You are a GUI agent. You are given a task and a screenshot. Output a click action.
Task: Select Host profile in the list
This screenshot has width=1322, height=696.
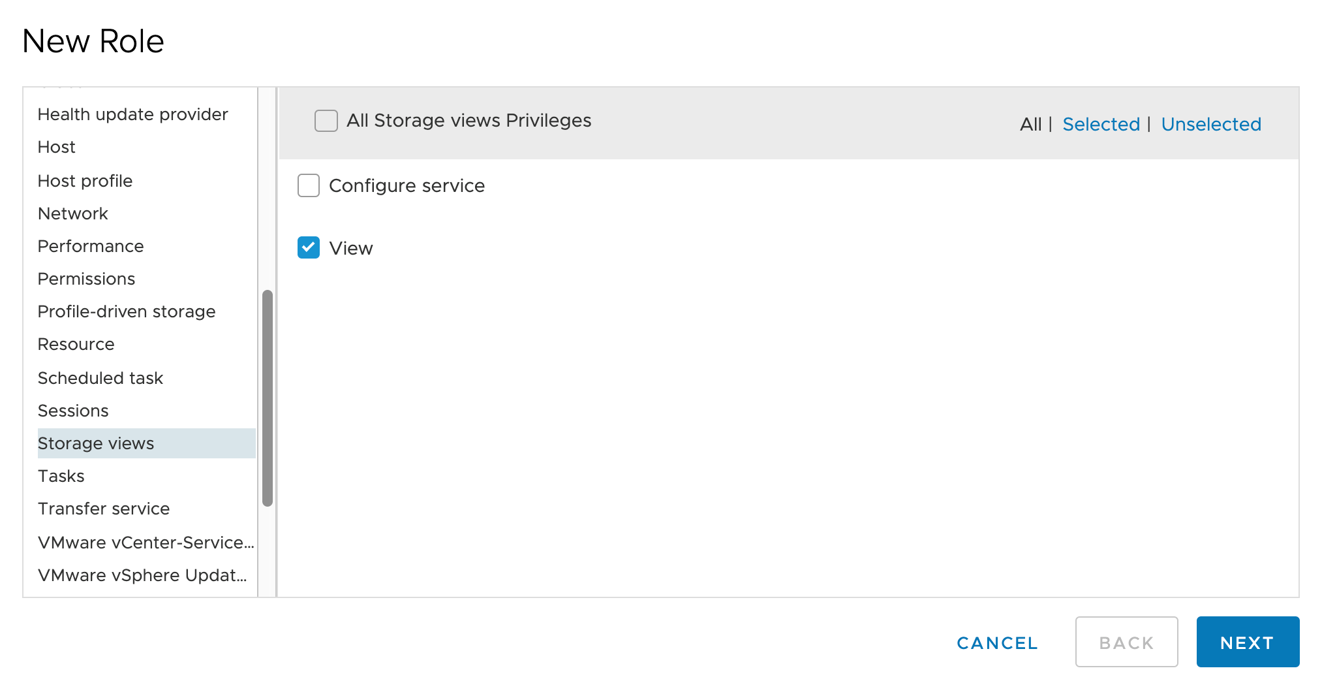85,181
